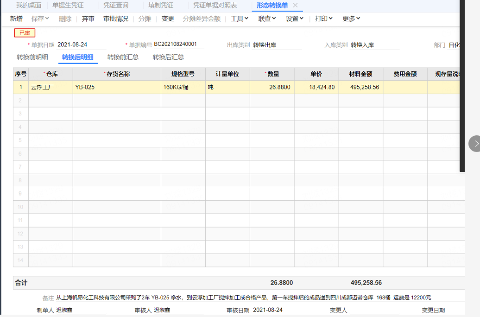This screenshot has width=480, height=317.
Task: Close the 形态转换单 tab
Action: tap(295, 5)
